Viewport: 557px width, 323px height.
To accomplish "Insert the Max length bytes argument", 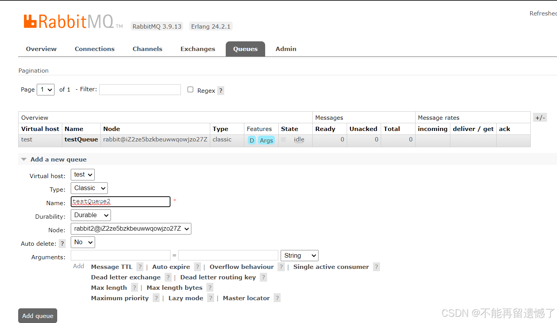I will pyautogui.click(x=175, y=287).
